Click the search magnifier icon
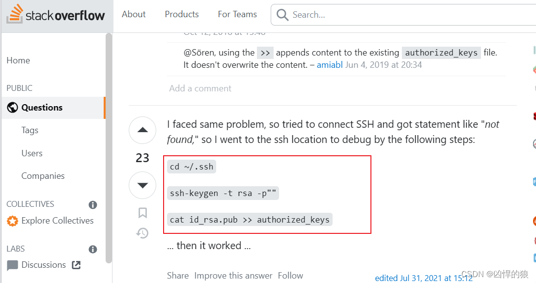The height and width of the screenshot is (283, 536). [x=282, y=15]
